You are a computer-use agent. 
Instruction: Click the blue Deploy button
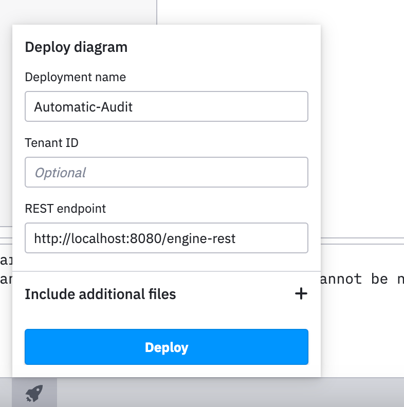point(167,347)
